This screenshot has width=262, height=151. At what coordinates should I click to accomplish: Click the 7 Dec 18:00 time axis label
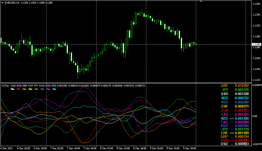[x=90, y=149]
